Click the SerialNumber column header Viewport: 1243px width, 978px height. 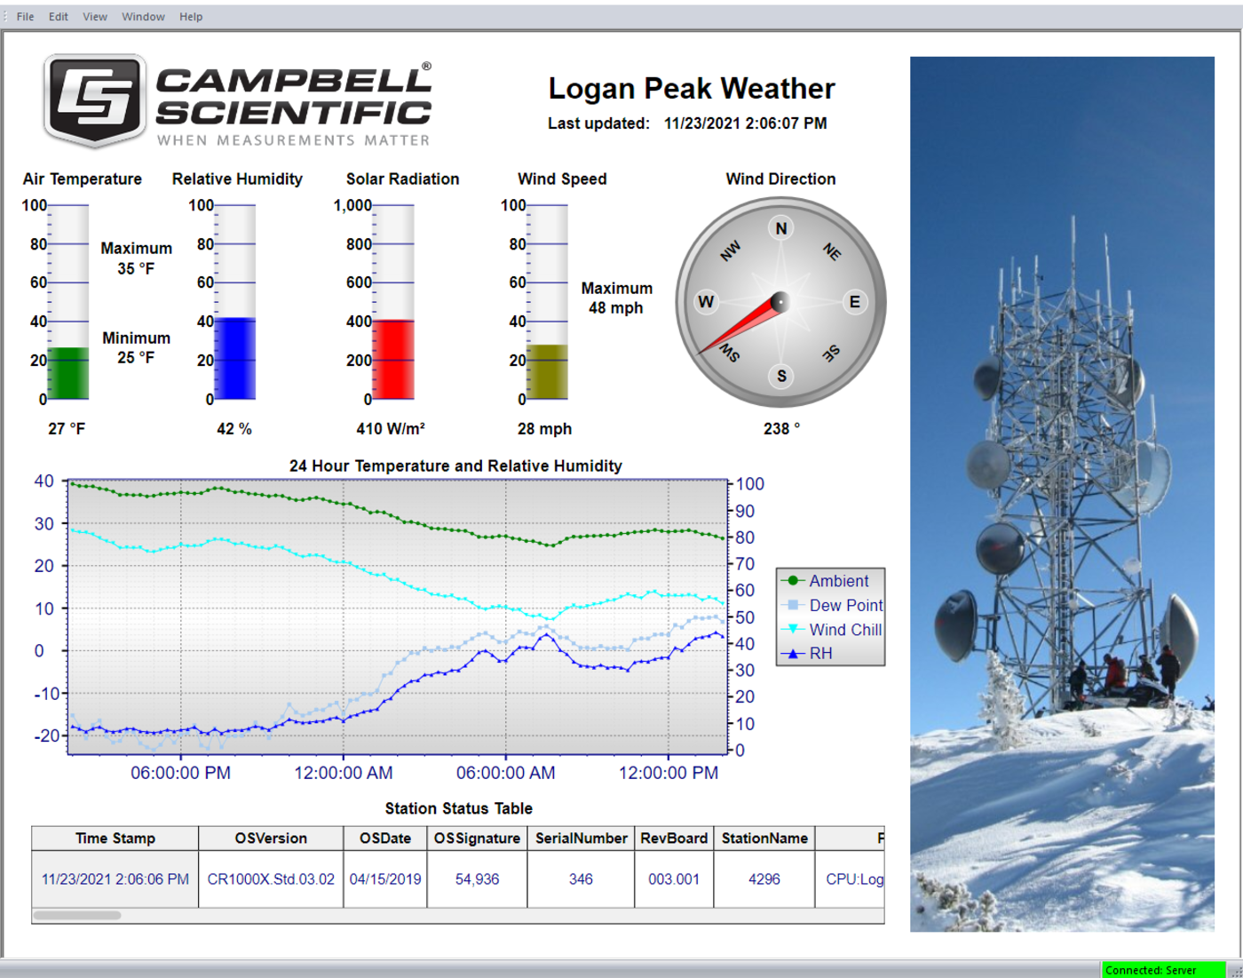pos(581,839)
